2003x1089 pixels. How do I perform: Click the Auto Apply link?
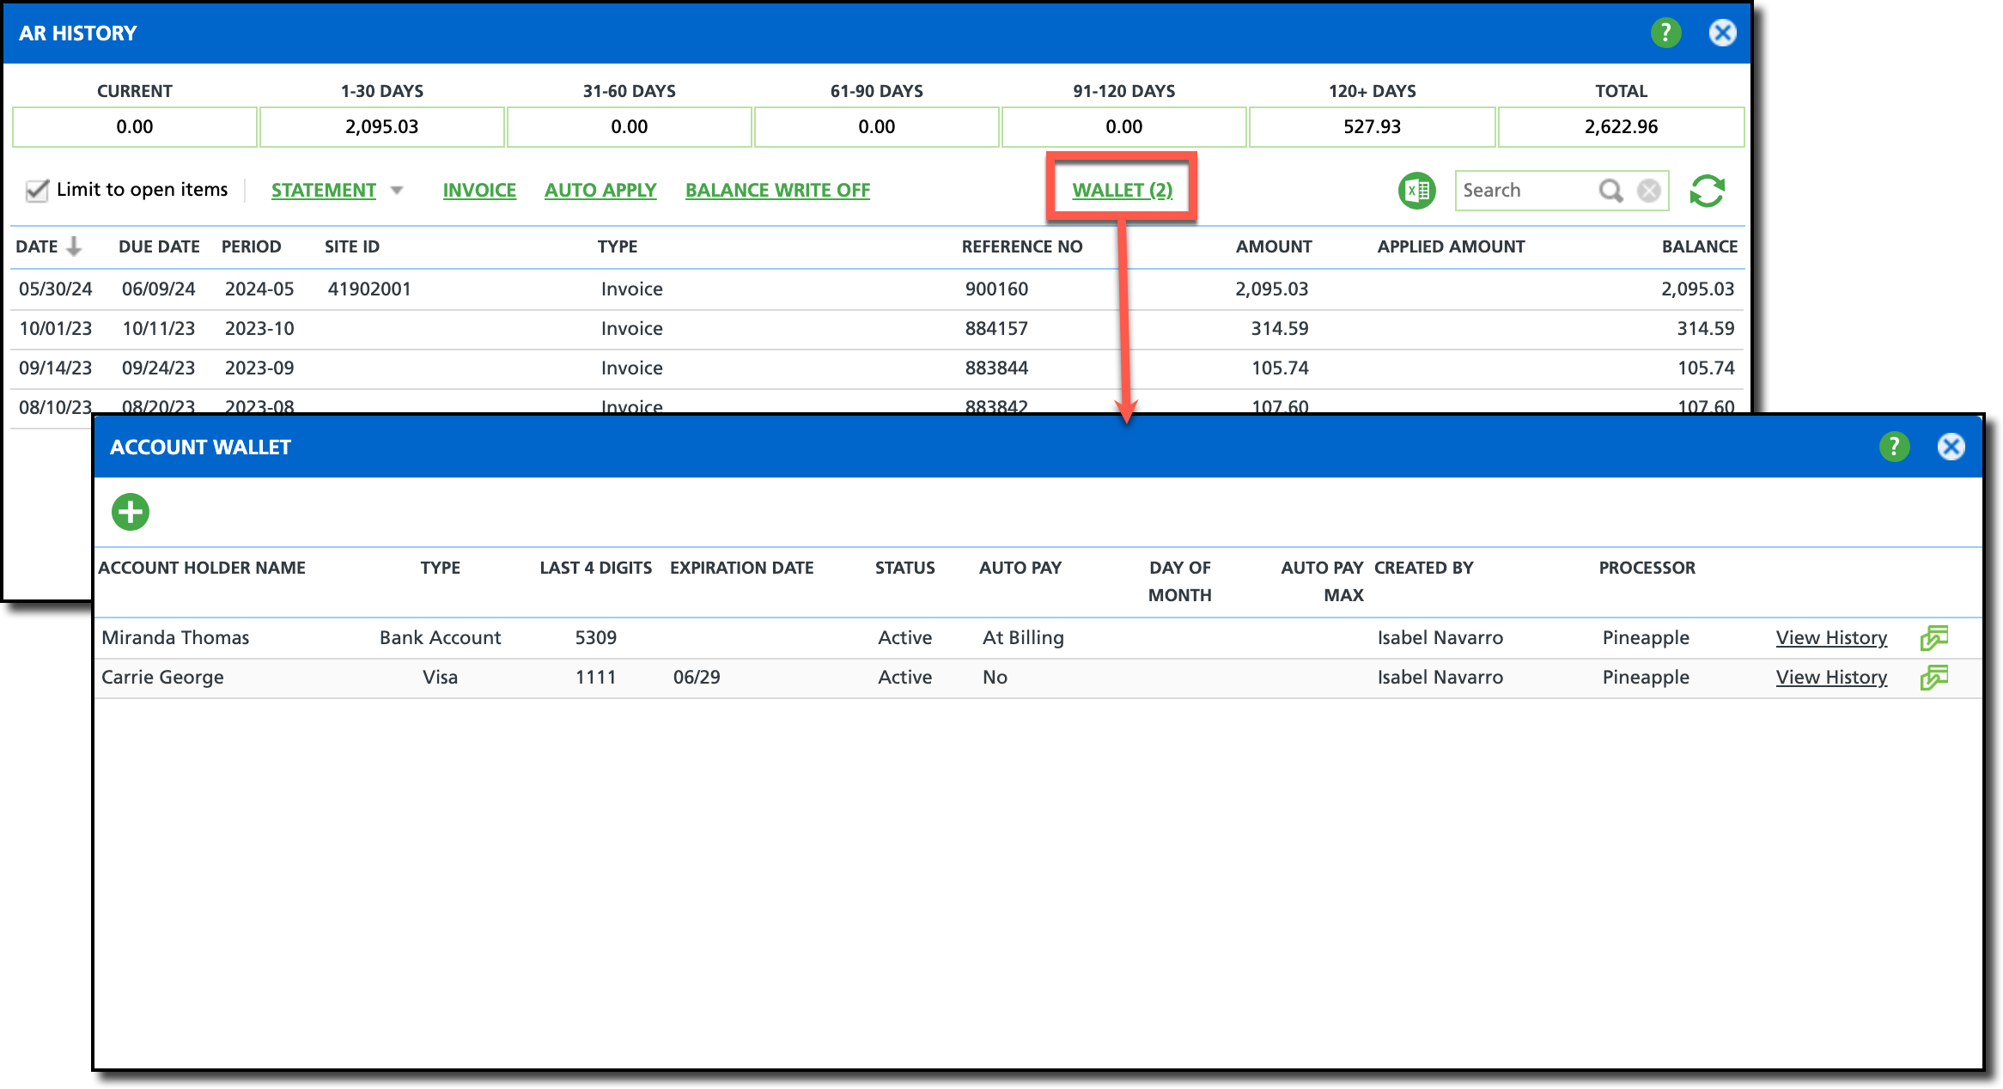click(600, 190)
